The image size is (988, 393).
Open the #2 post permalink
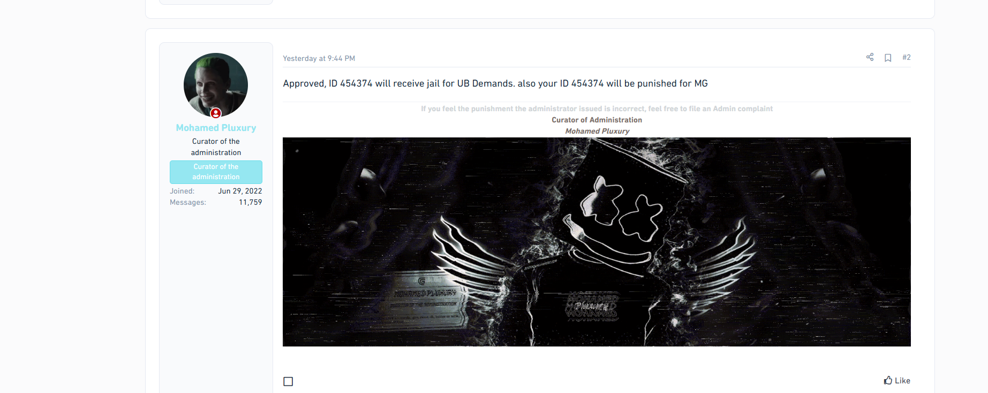pos(906,57)
